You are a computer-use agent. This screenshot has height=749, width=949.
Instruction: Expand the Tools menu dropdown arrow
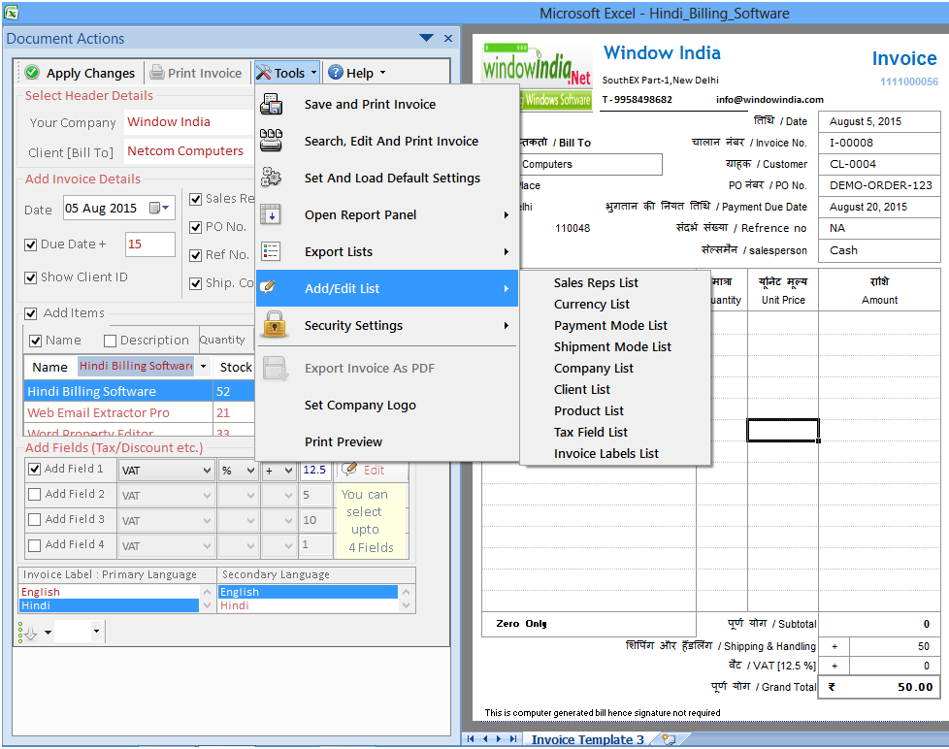coord(313,73)
